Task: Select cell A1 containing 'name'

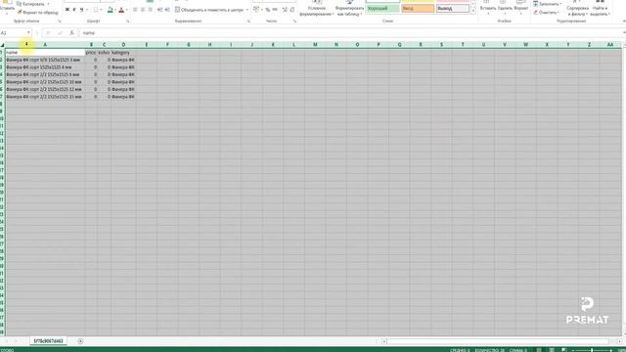Action: point(45,52)
